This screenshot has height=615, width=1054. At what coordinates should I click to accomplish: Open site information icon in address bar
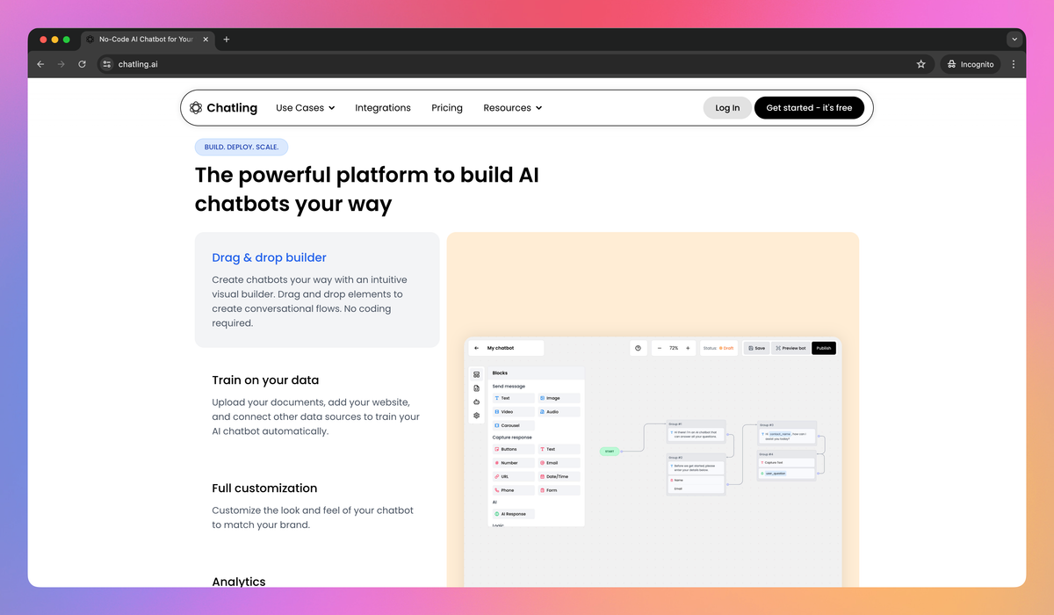click(107, 64)
